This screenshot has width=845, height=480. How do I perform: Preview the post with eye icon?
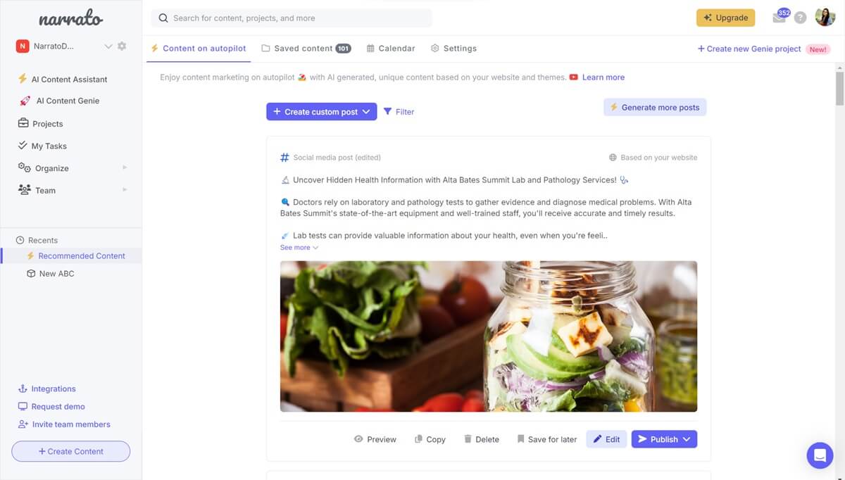tap(375, 439)
